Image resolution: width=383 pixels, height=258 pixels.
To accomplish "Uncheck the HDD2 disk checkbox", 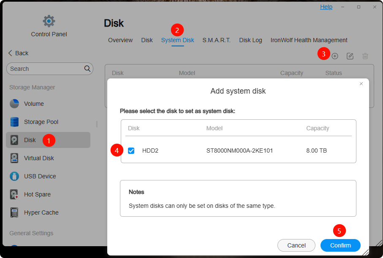I will [131, 150].
